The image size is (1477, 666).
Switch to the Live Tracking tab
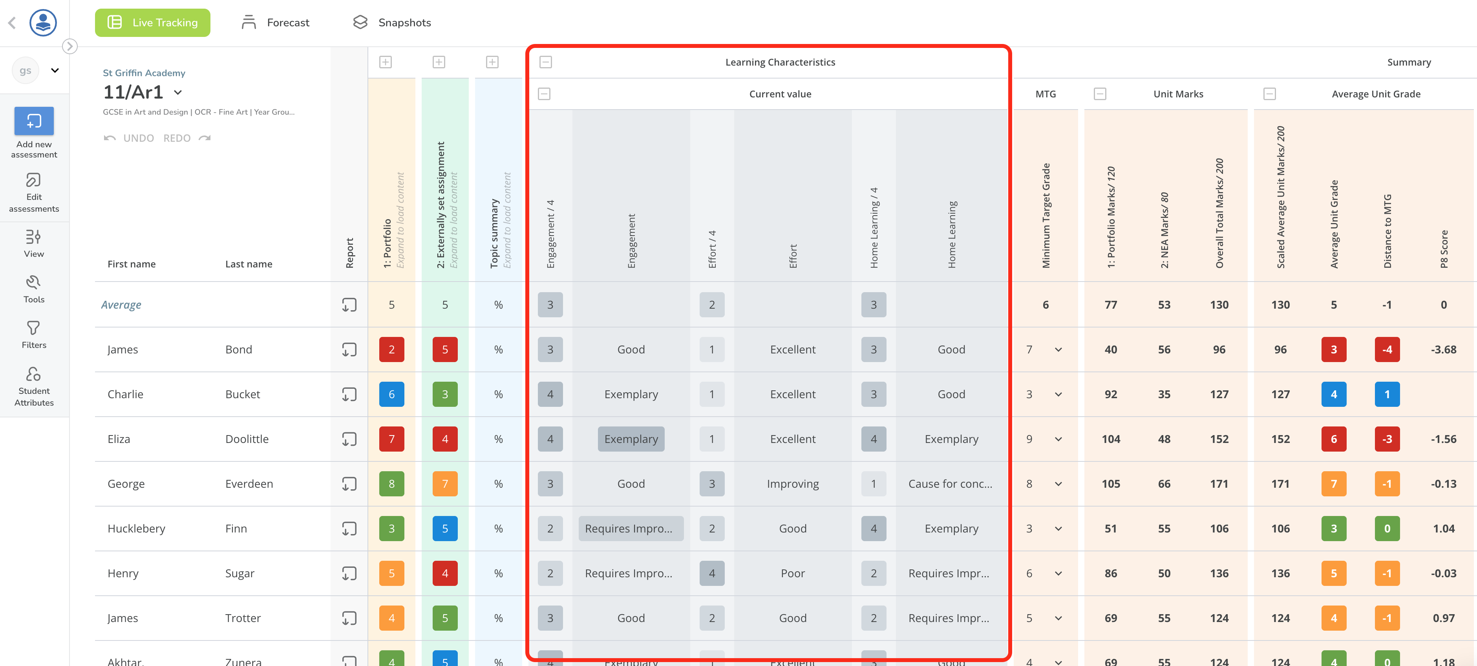152,22
